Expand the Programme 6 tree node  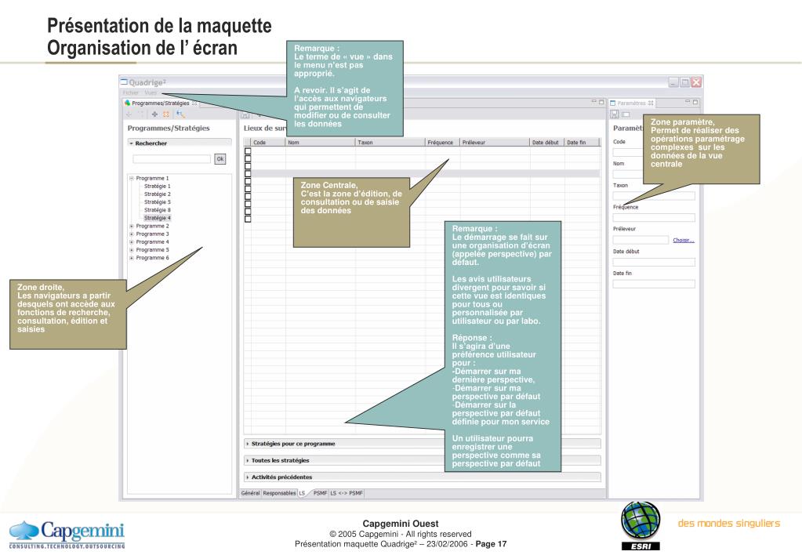tap(132, 258)
